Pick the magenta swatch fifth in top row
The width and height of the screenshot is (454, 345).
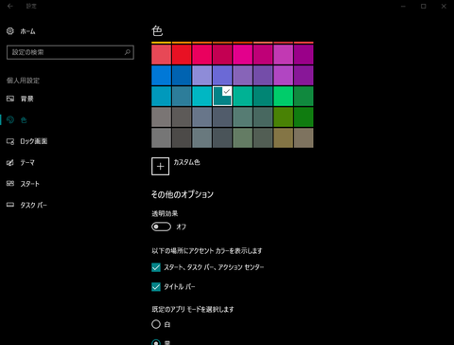[242, 54]
